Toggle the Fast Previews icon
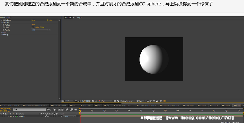This screenshot has height=123, width=244. (x=151, y=101)
